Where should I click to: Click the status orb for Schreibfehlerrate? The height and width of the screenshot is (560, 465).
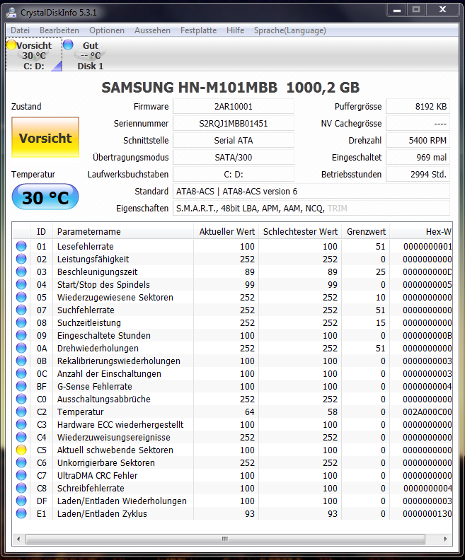[x=21, y=488]
